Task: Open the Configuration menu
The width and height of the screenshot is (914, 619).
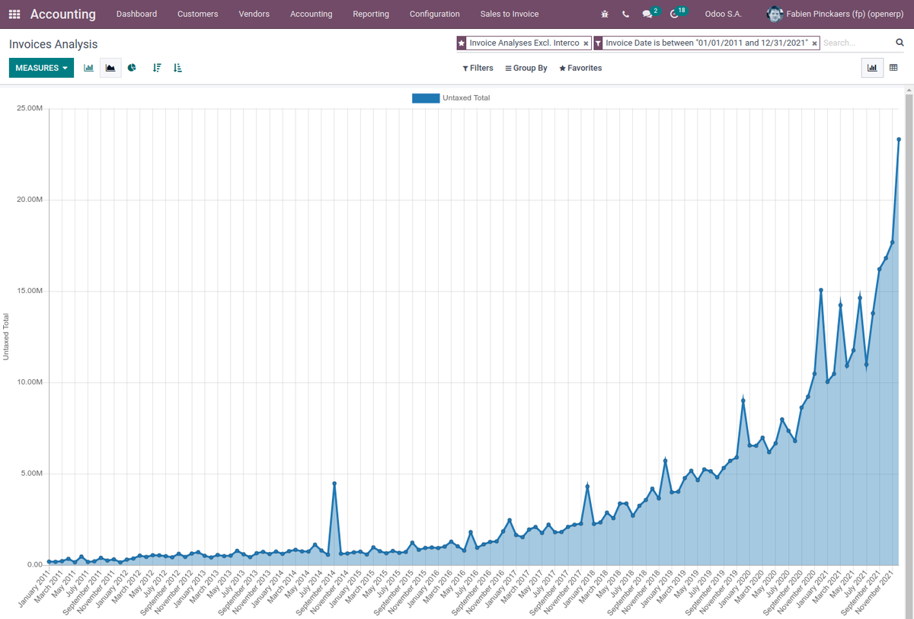Action: [x=434, y=14]
